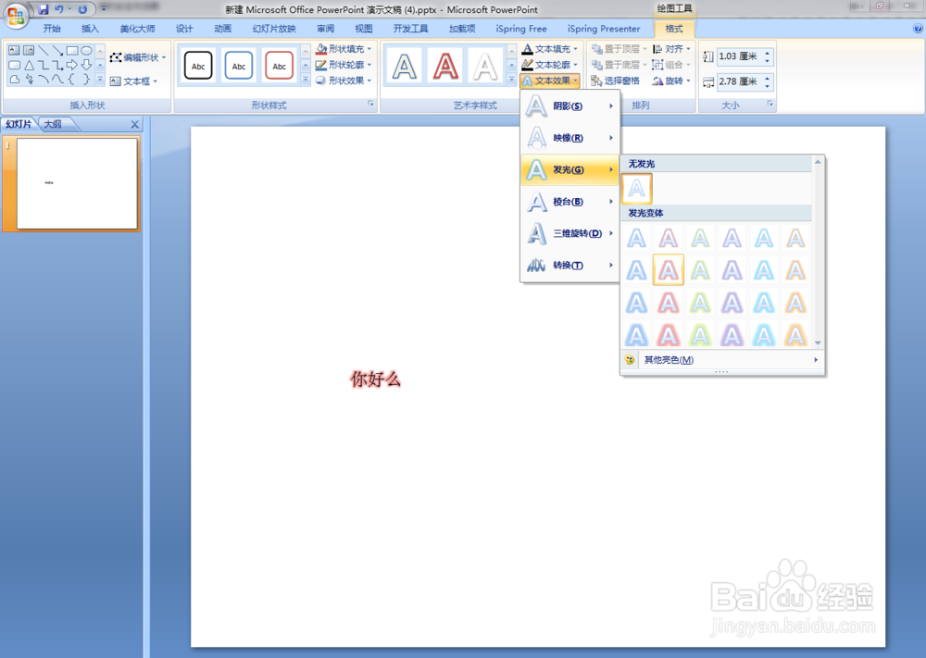Decrease shape width with down stepper
Image resolution: width=926 pixels, height=658 pixels.
(767, 85)
